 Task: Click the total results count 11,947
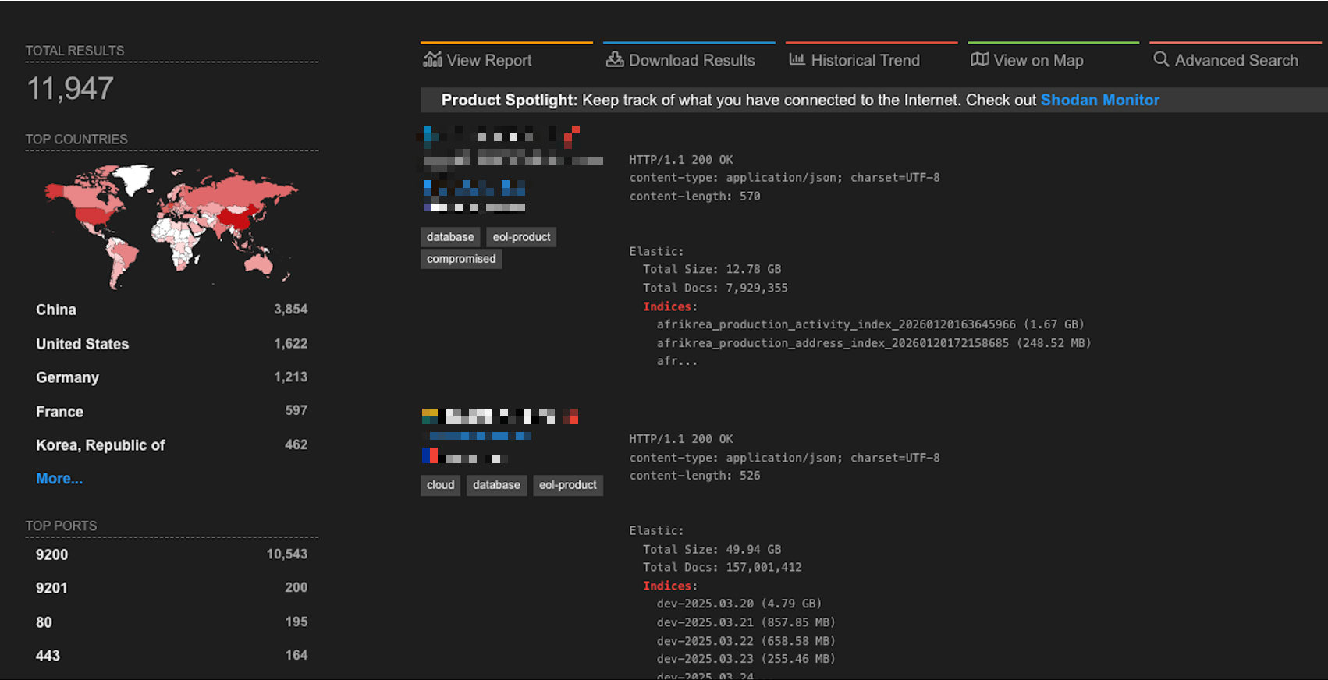coord(70,88)
